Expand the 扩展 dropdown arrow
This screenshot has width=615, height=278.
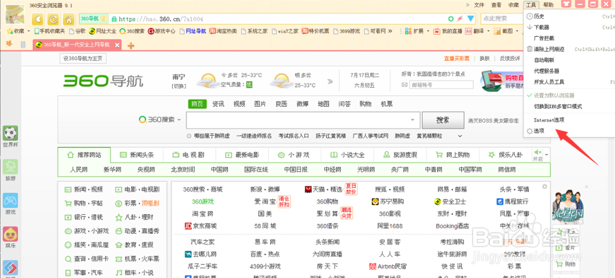428,31
